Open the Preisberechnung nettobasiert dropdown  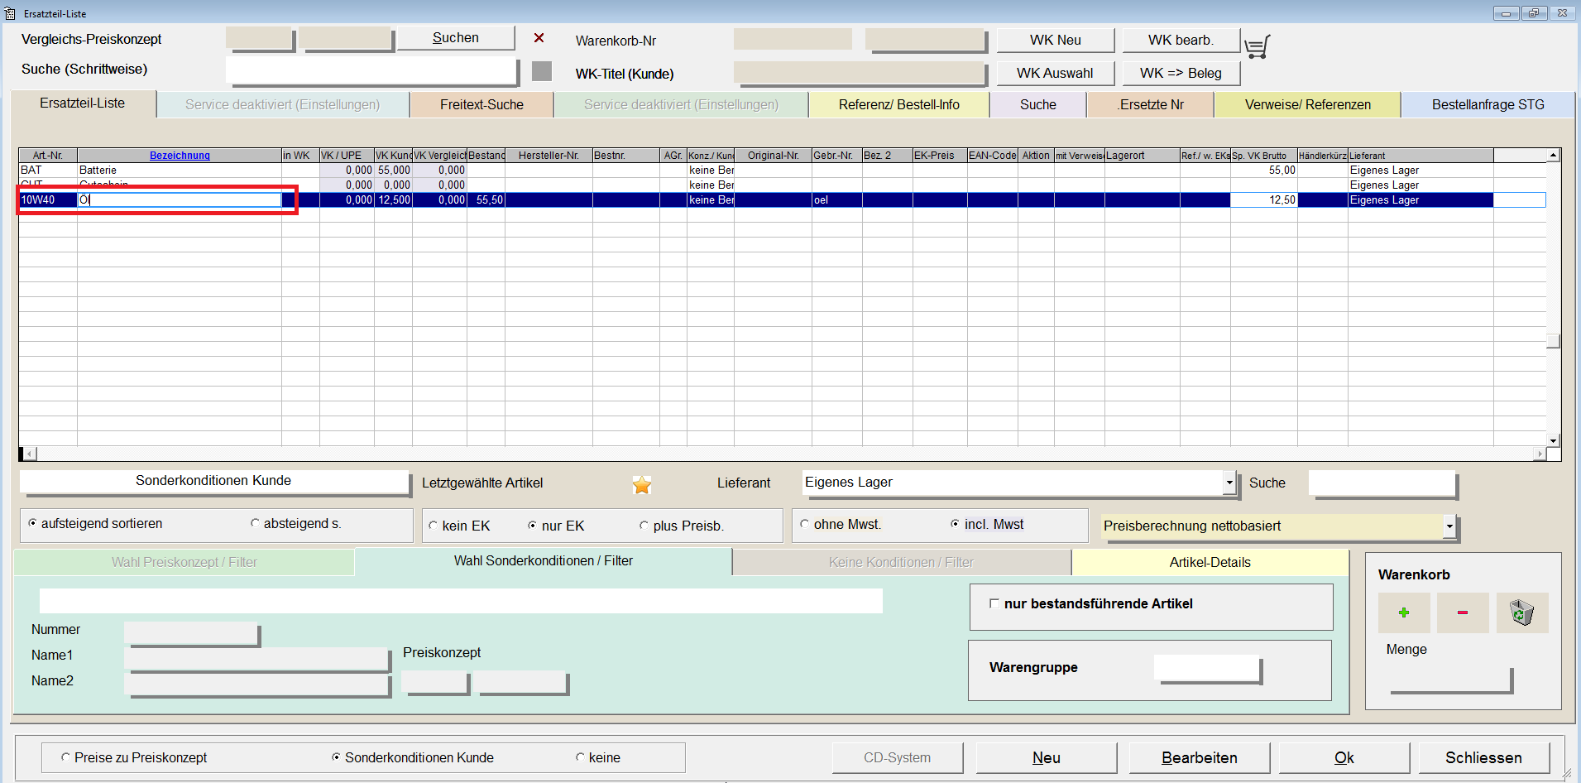[x=1449, y=526]
